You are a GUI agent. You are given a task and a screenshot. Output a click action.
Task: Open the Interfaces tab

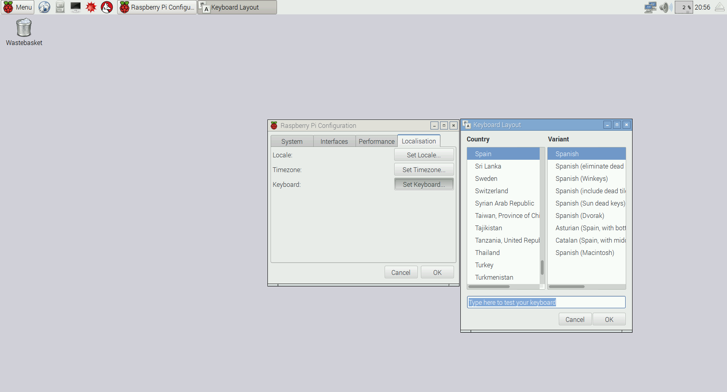tap(334, 141)
